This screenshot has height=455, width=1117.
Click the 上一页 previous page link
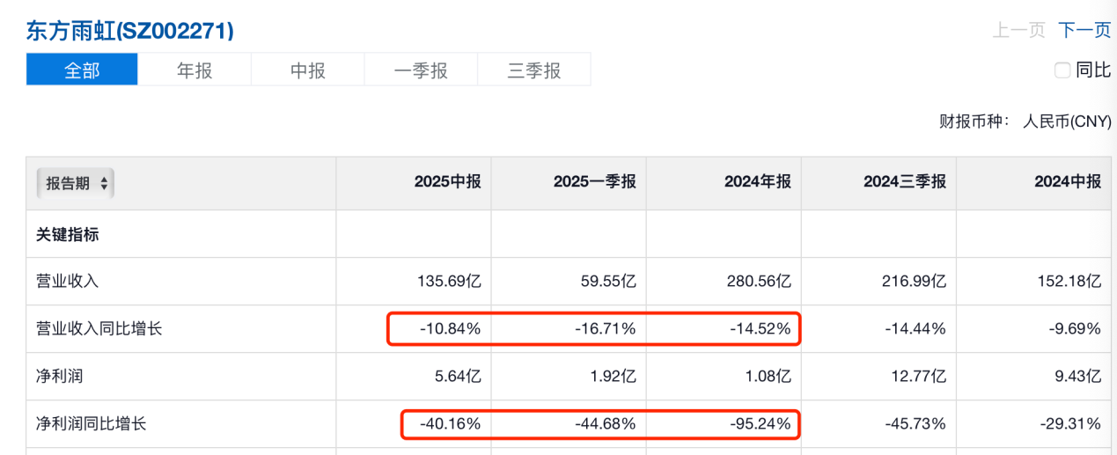(x=1018, y=30)
